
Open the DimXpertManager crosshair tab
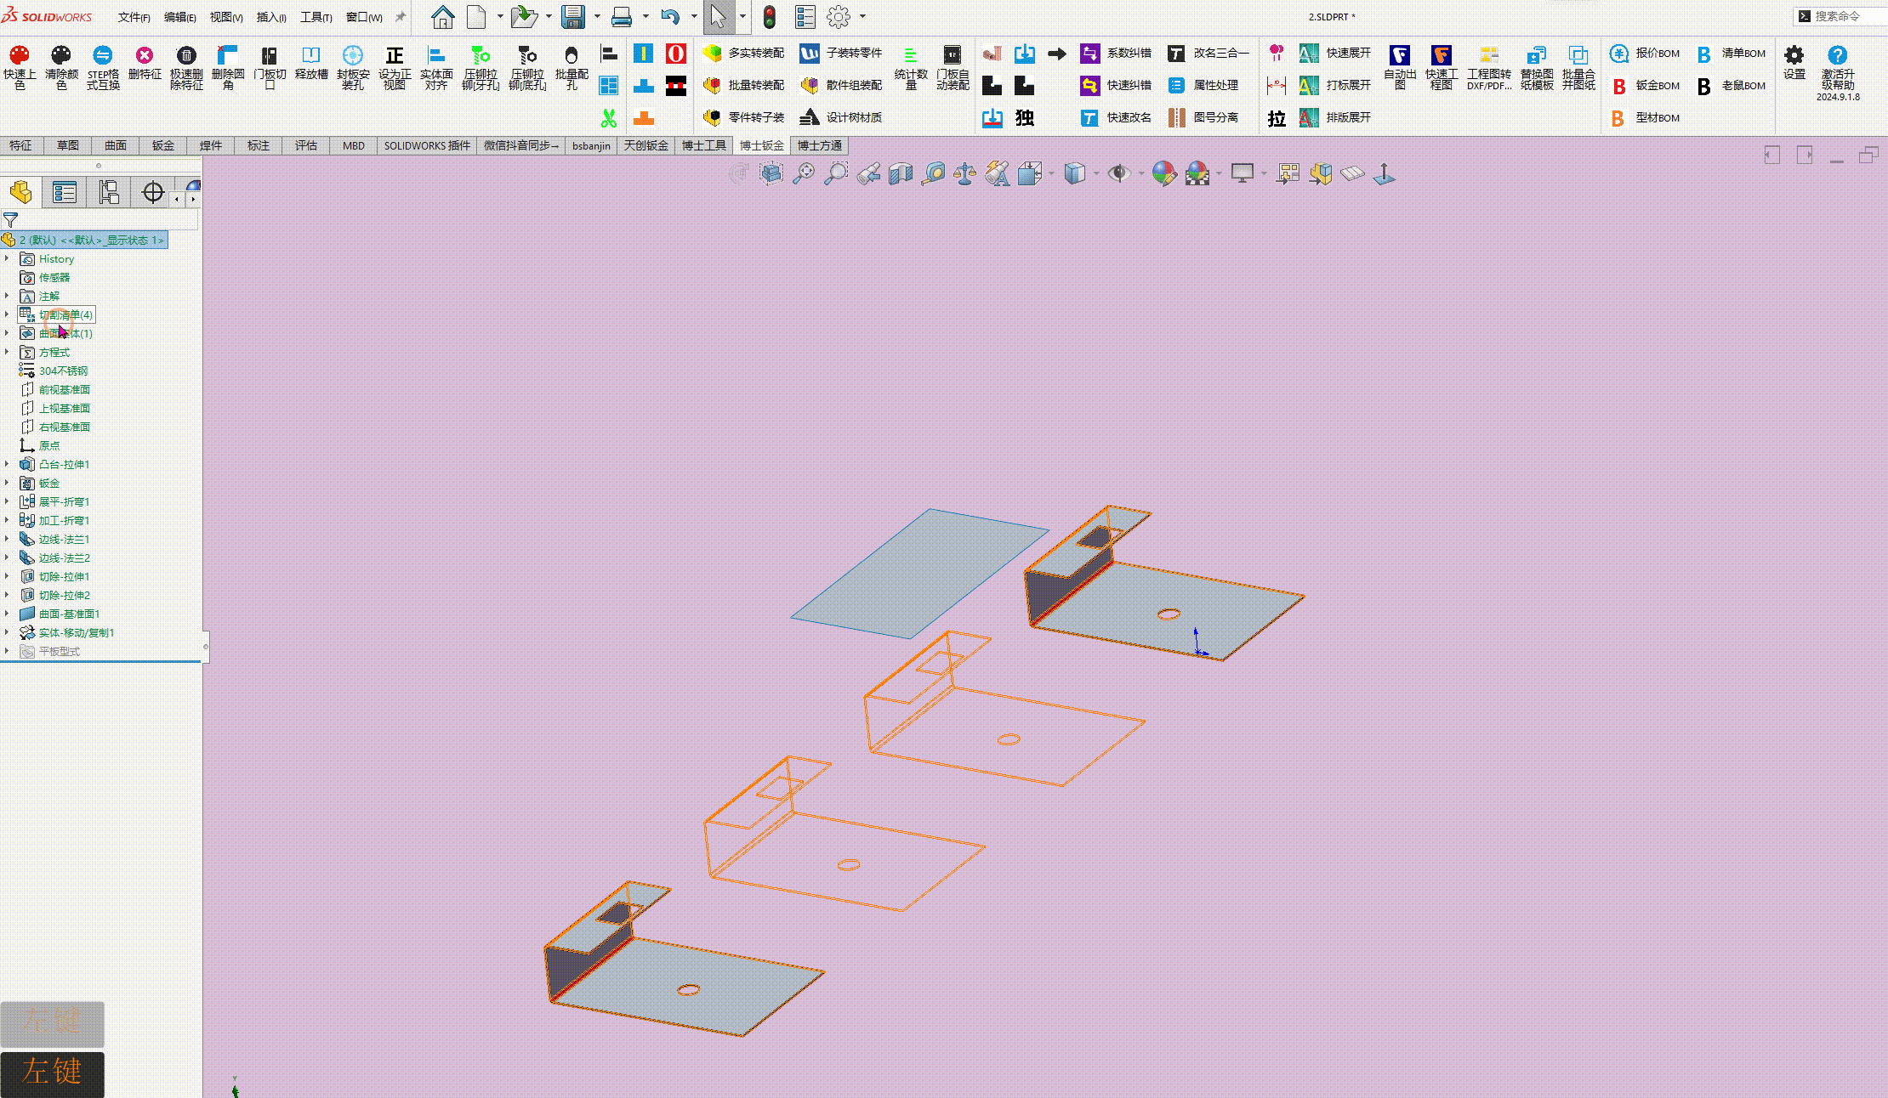coord(153,192)
